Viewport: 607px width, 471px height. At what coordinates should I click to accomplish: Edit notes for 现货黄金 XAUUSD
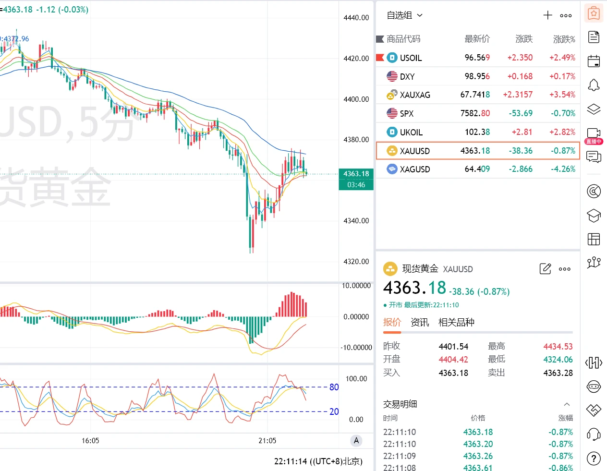click(546, 269)
